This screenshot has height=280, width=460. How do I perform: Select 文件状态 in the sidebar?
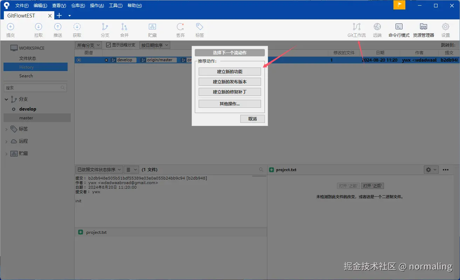28,58
